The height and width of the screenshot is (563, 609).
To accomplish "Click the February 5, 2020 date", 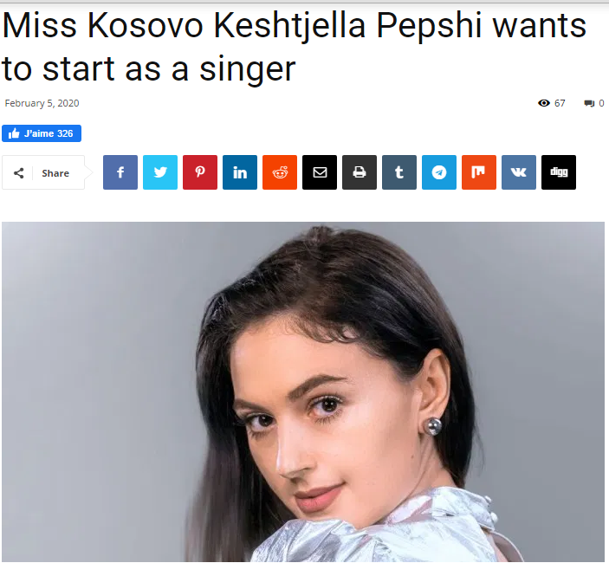I will (42, 103).
